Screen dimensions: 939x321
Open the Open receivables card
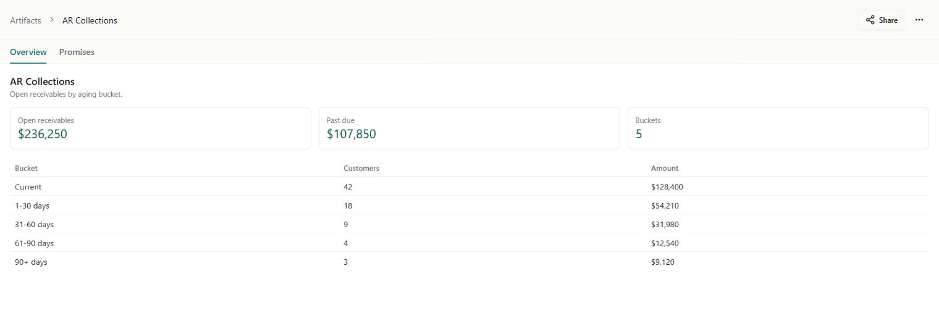click(161, 128)
